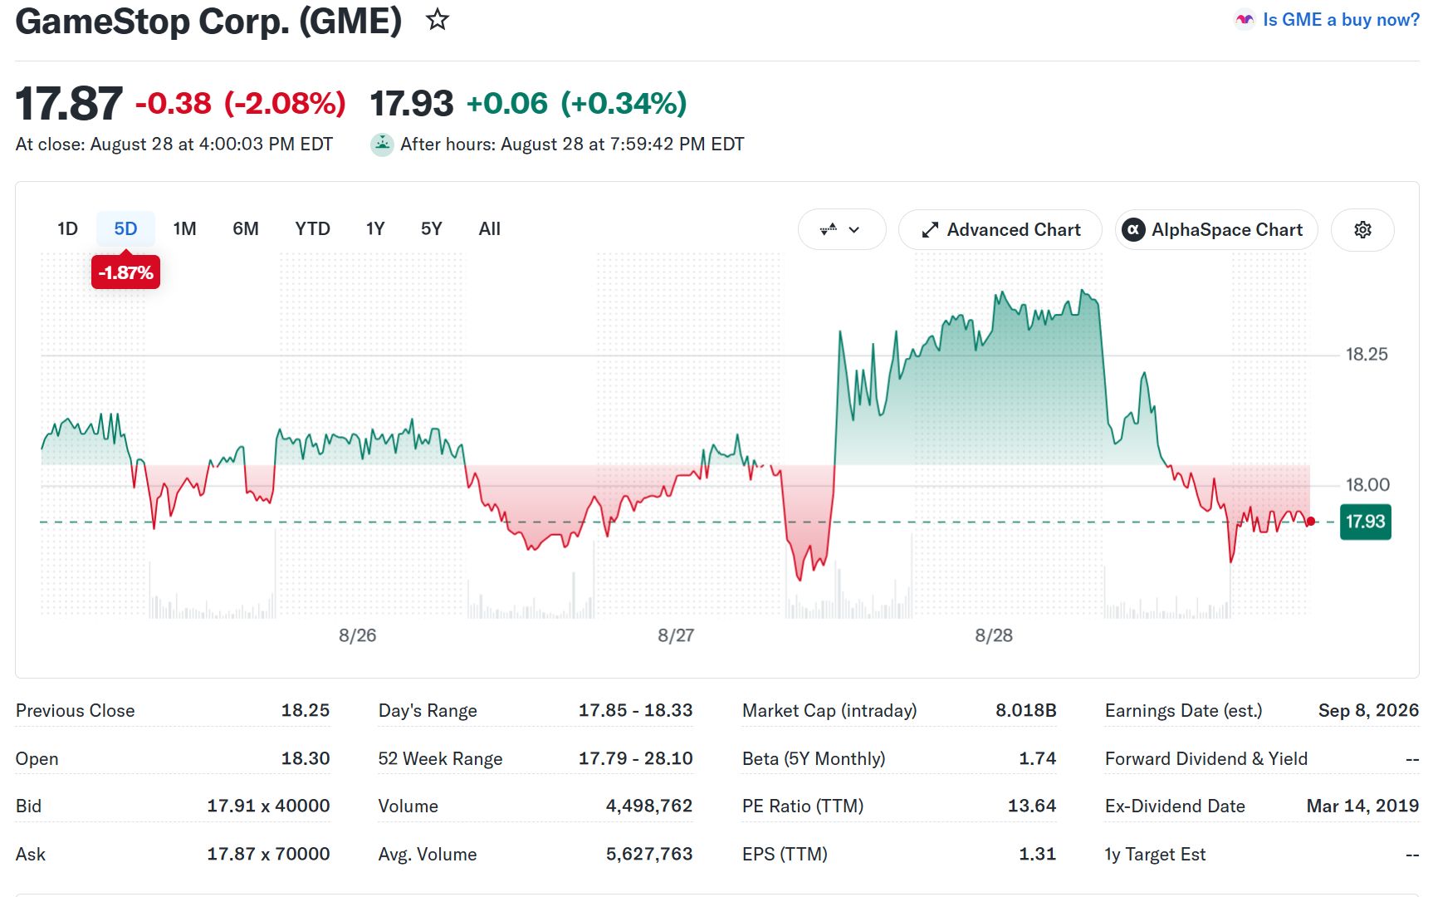Click Earnings Date value Sep 8, 2026
This screenshot has height=897, width=1433.
click(1368, 710)
